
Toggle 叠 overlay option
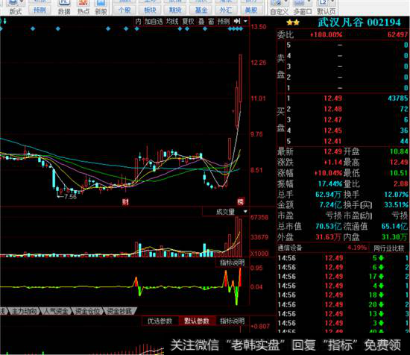pos(201,22)
